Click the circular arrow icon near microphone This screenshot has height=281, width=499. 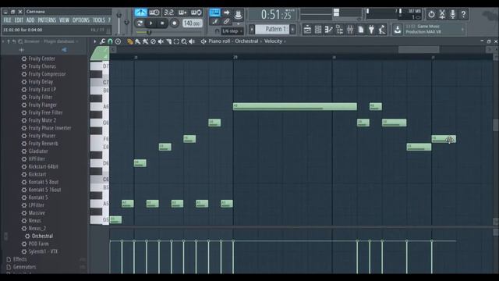pyautogui.click(x=431, y=14)
